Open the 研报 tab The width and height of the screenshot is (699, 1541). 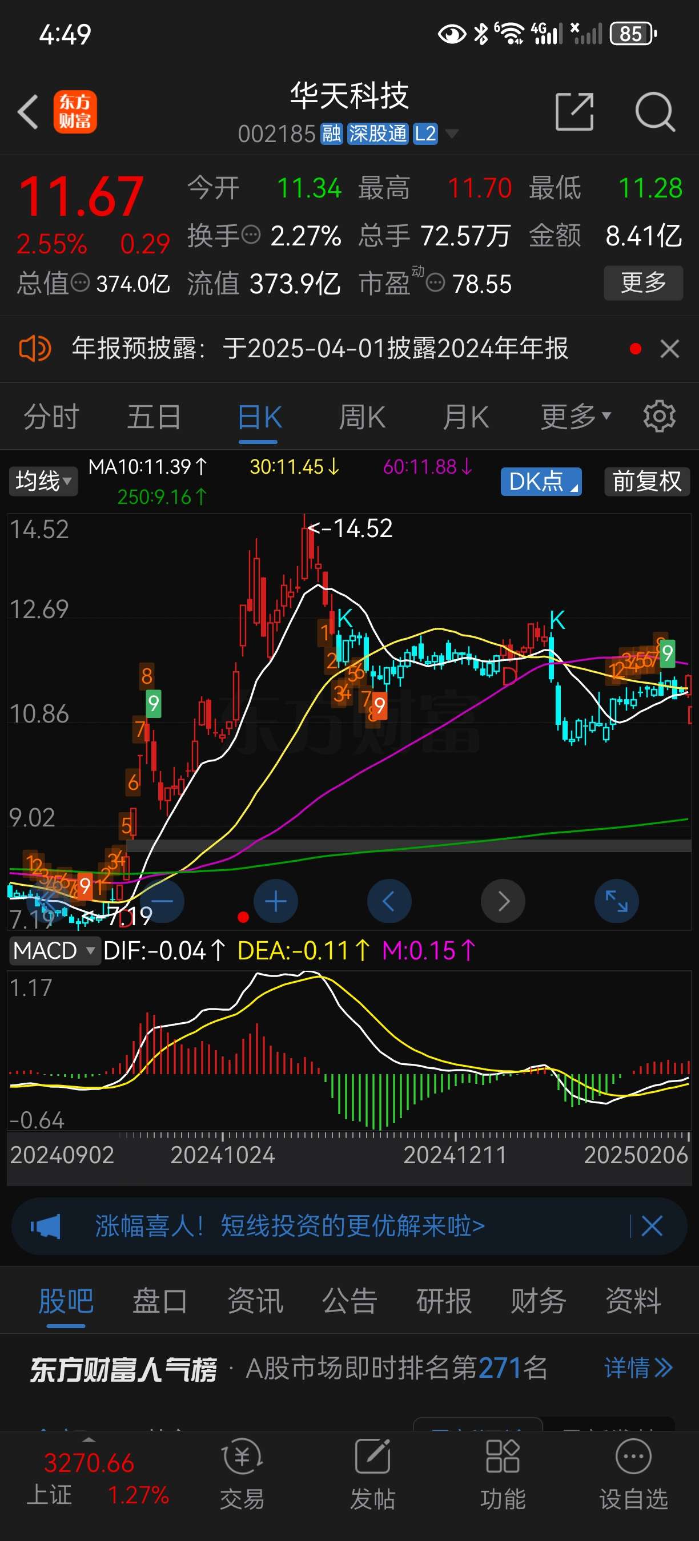pyautogui.click(x=444, y=1301)
